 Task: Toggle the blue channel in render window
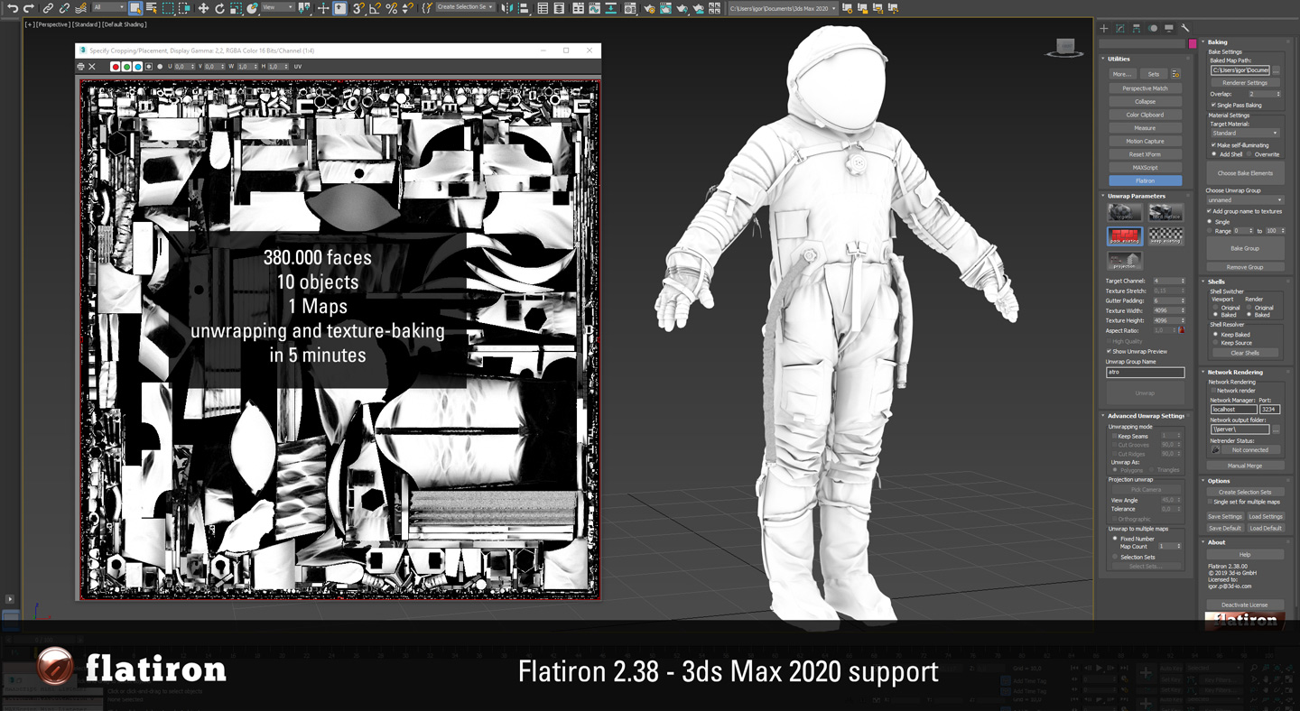pos(137,66)
